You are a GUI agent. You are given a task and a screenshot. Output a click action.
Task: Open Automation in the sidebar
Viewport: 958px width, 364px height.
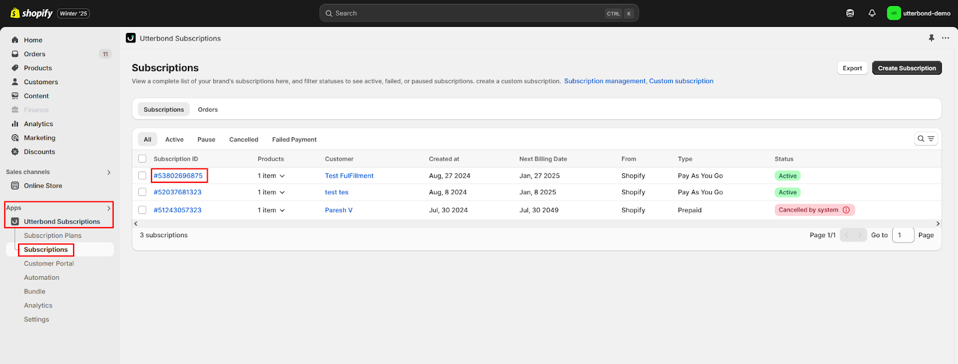click(x=42, y=277)
